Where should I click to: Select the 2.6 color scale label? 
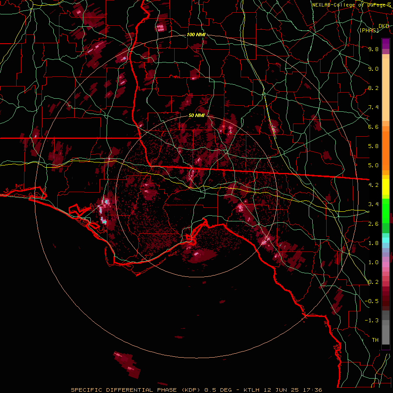[373, 224]
